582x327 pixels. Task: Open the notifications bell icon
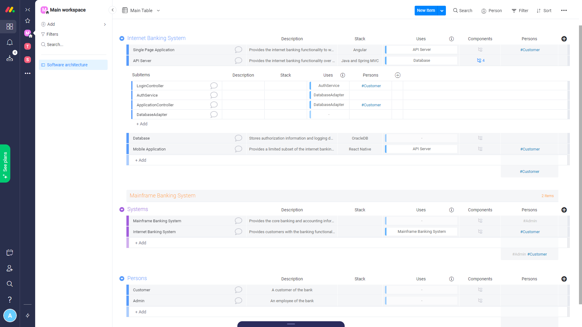point(10,42)
